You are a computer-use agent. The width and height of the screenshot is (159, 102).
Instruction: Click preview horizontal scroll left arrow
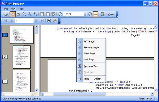click(42, 94)
